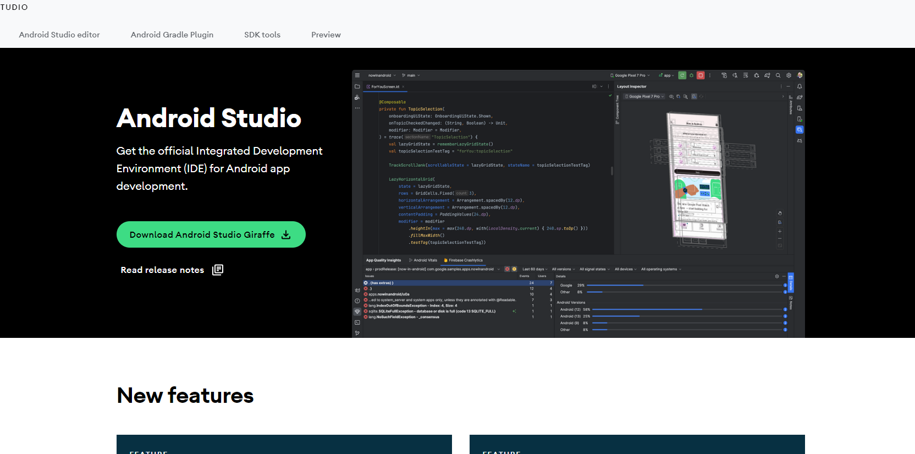Open the Git version control sidebar icon
This screenshot has width=915, height=454.
(357, 333)
